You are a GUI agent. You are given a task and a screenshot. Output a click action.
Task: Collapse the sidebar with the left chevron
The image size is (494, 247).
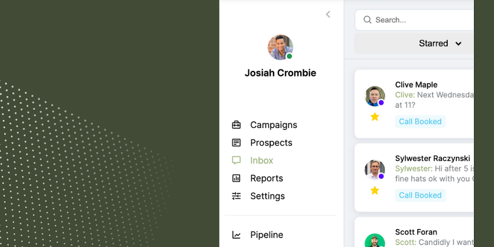(x=328, y=14)
